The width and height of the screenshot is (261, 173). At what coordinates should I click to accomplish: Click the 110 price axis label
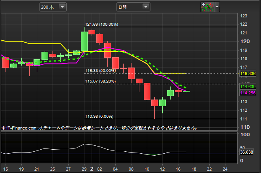(245, 127)
